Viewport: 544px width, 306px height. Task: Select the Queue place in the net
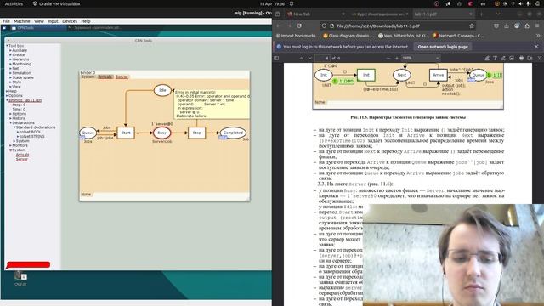(x=88, y=133)
